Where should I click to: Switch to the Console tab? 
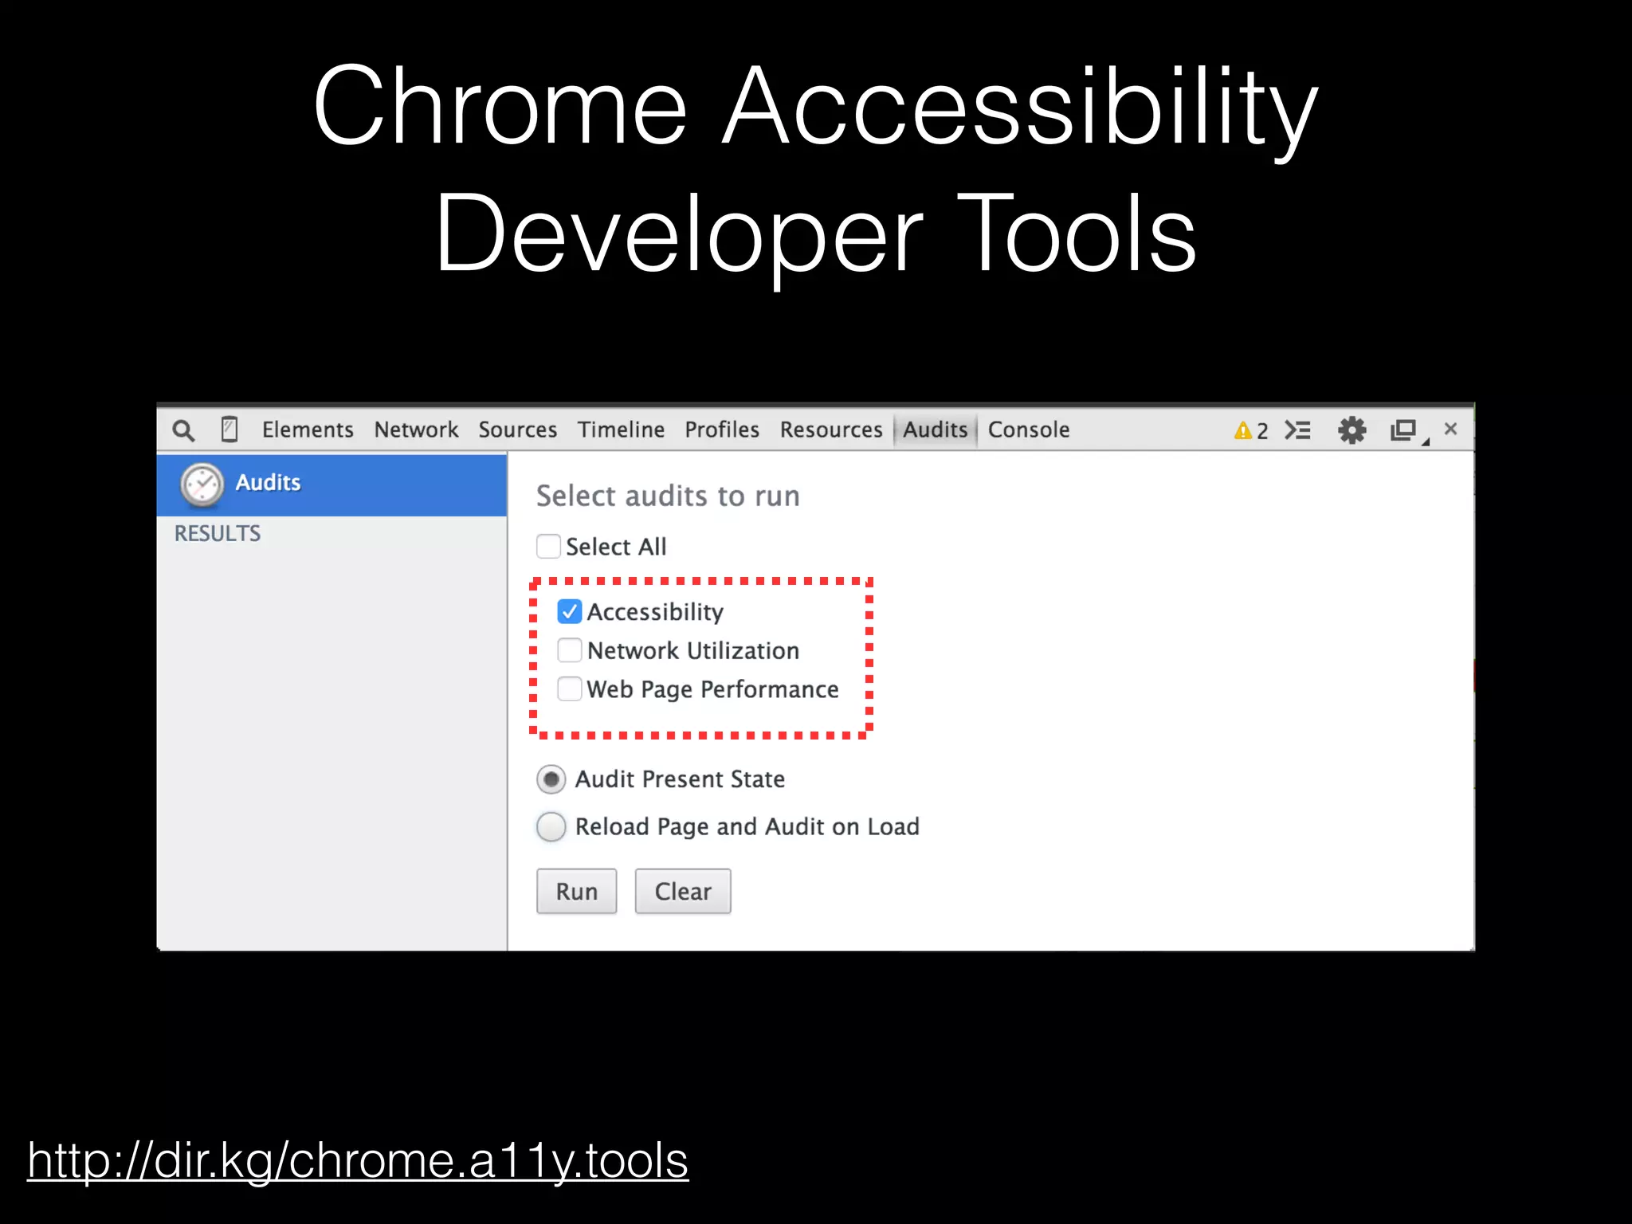pos(1028,430)
